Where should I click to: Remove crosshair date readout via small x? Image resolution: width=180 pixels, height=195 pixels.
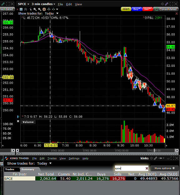point(22,116)
